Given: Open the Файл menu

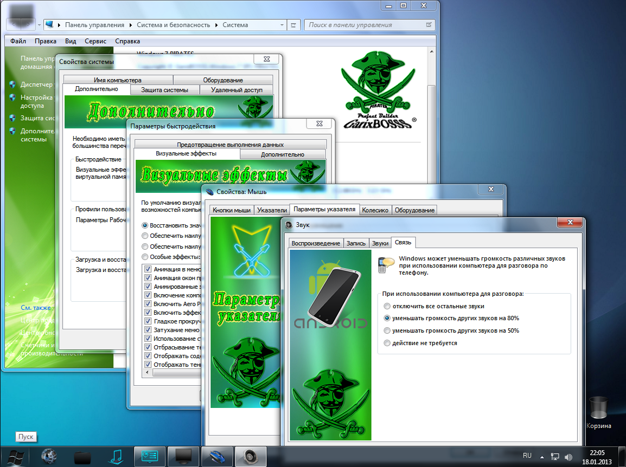Looking at the screenshot, I should (18, 41).
